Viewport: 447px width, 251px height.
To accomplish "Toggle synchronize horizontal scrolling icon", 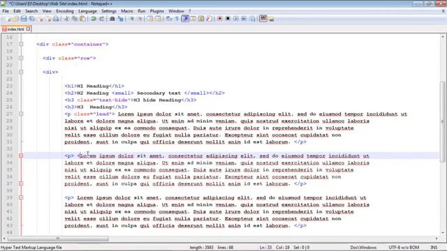I will click(158, 19).
